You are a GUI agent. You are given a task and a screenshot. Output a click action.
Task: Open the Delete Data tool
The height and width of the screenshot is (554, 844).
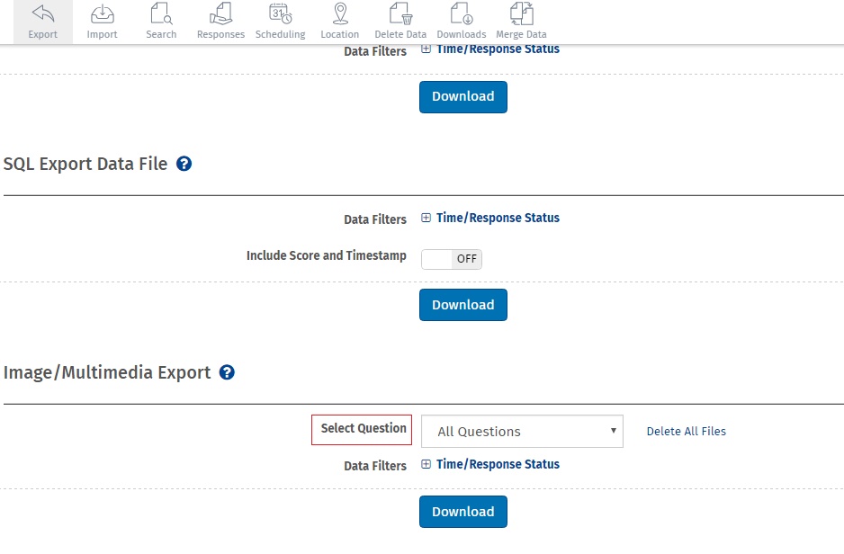[400, 22]
